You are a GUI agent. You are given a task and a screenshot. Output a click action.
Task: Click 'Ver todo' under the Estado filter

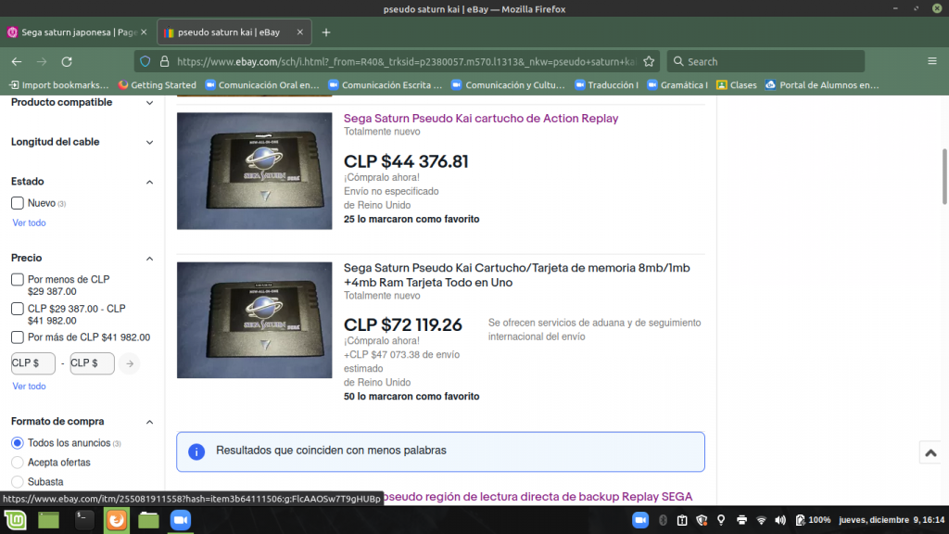coord(29,223)
